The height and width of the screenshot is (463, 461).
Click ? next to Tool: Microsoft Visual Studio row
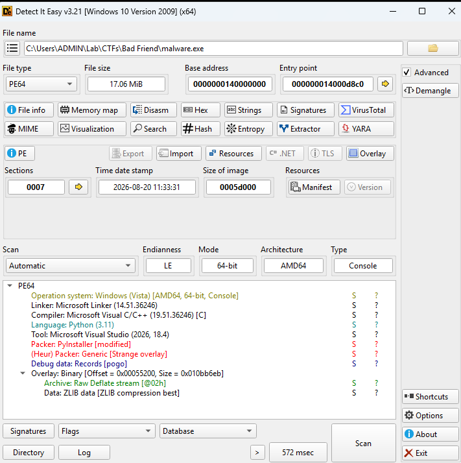click(376, 335)
